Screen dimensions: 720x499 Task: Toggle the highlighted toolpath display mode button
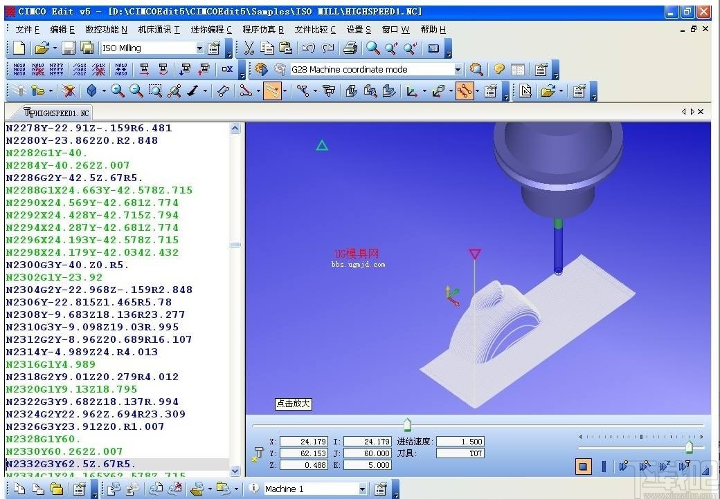click(x=272, y=91)
